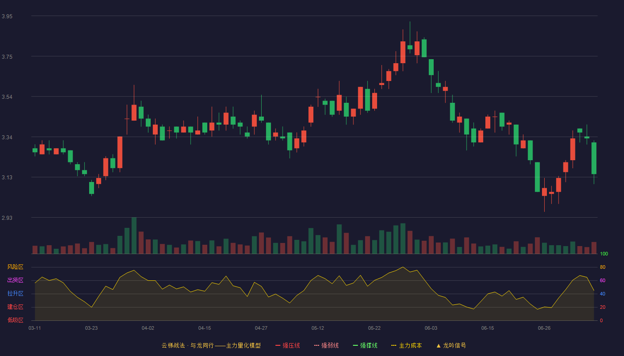
Task: Toggle the 强压线 legend series
Action: coord(287,345)
